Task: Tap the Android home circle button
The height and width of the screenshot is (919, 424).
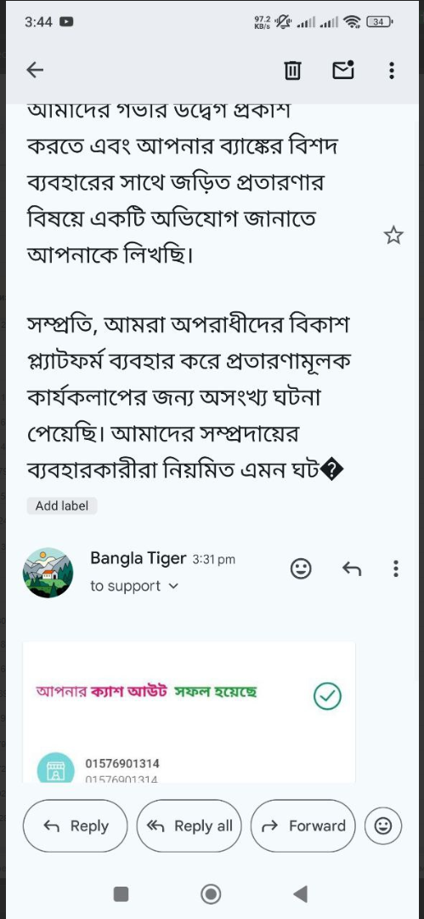Action: [x=211, y=893]
